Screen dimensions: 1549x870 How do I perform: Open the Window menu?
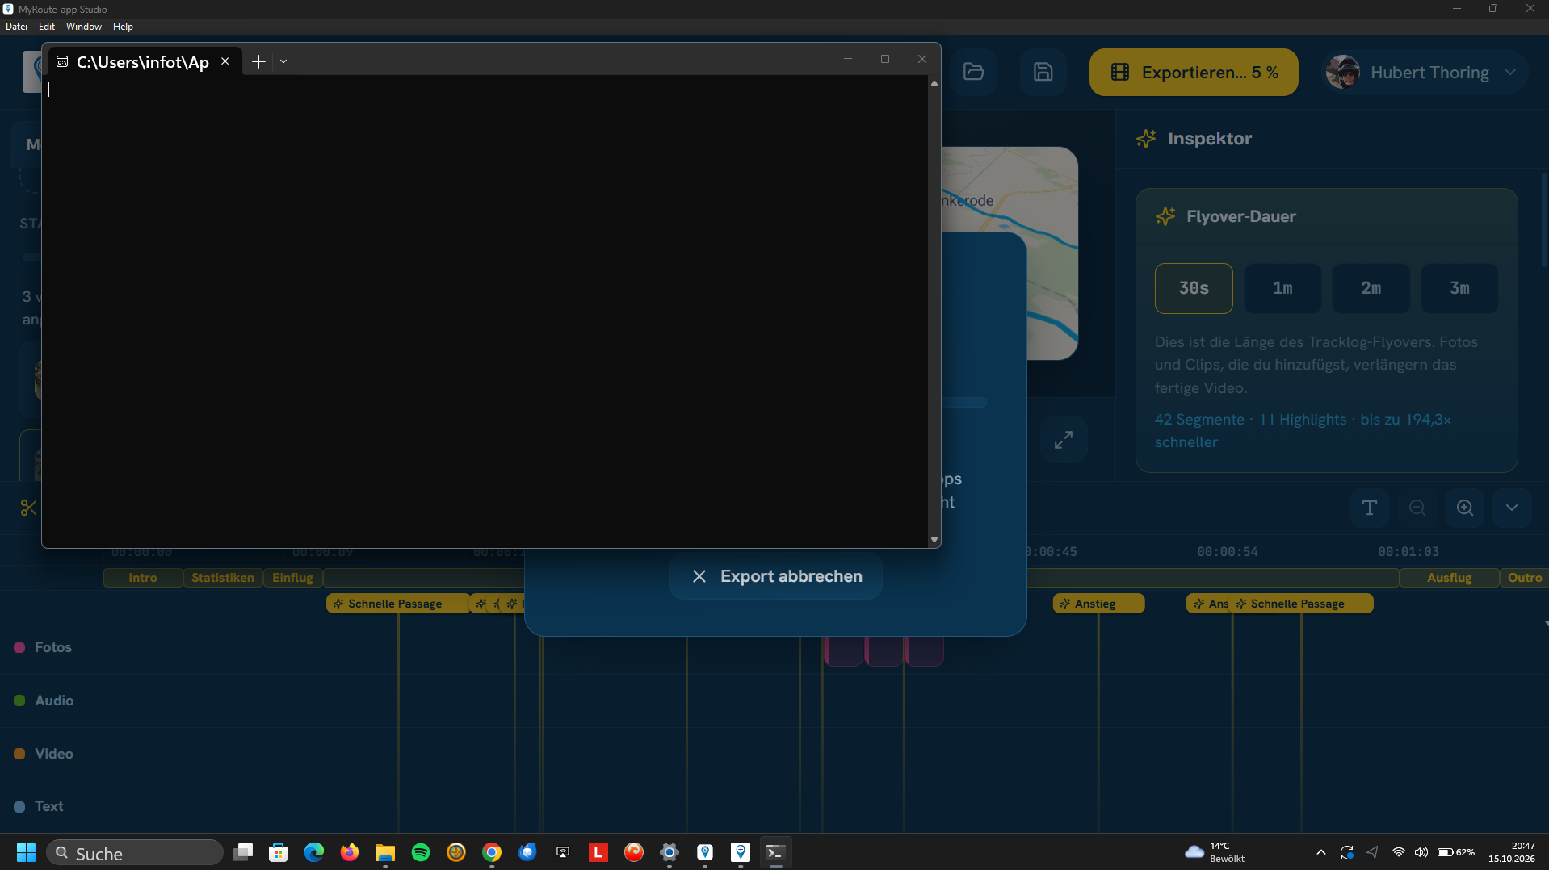(84, 27)
